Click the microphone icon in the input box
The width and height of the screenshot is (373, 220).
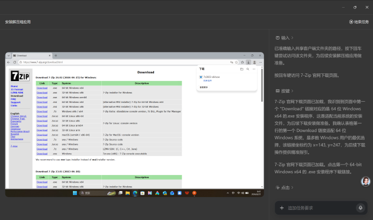pos(361,208)
